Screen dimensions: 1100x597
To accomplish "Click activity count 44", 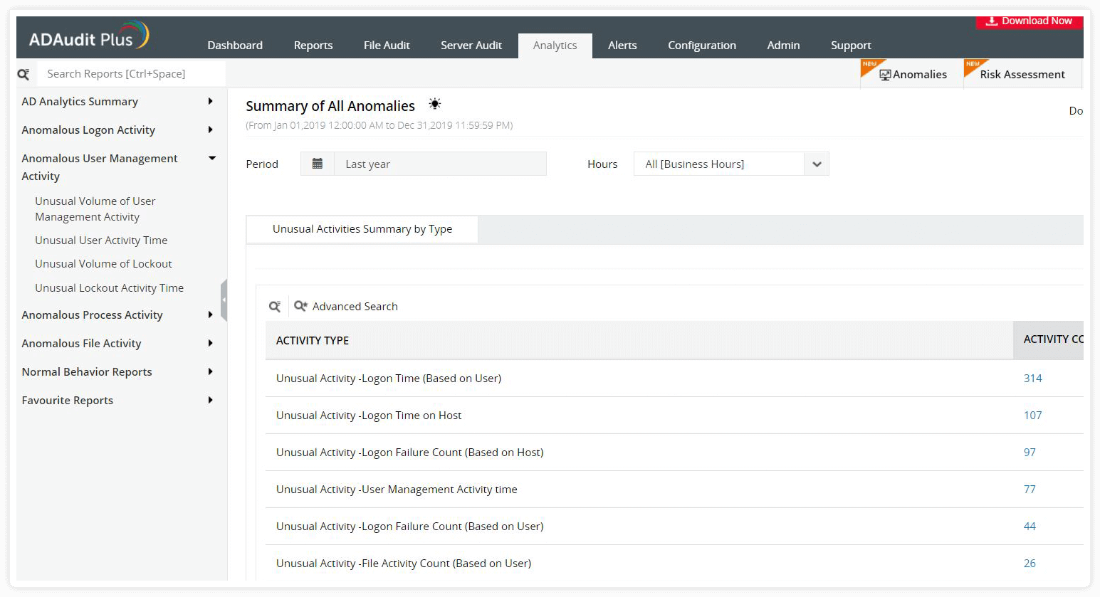I will 1030,527.
